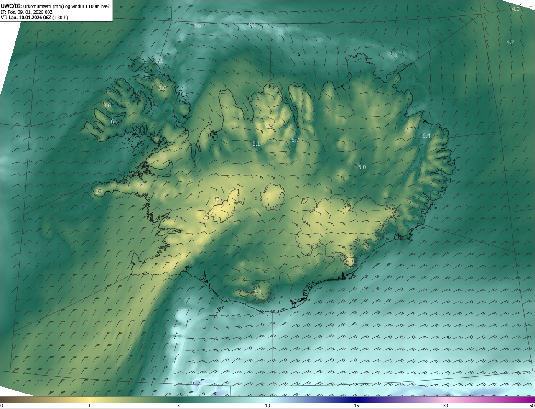The height and width of the screenshot is (409, 535).
Task: Click the 5.1 value label on the map
Action: pos(256,144)
